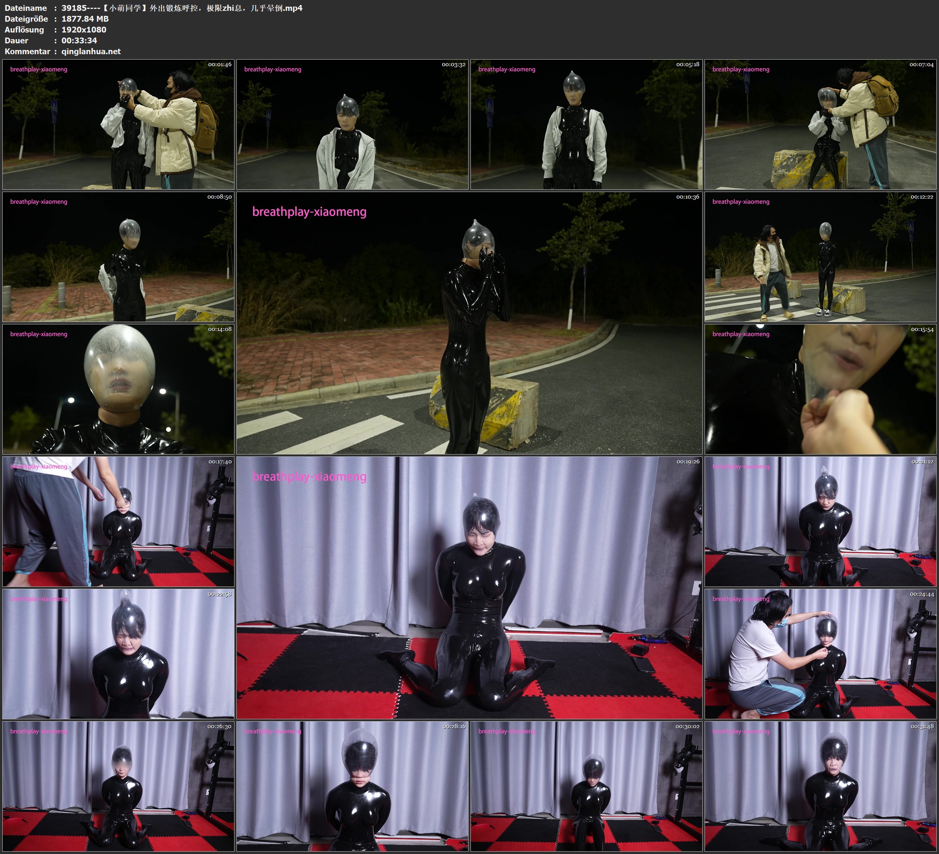Click the large indoor frame at 00:19:26
The width and height of the screenshot is (939, 854).
[469, 587]
